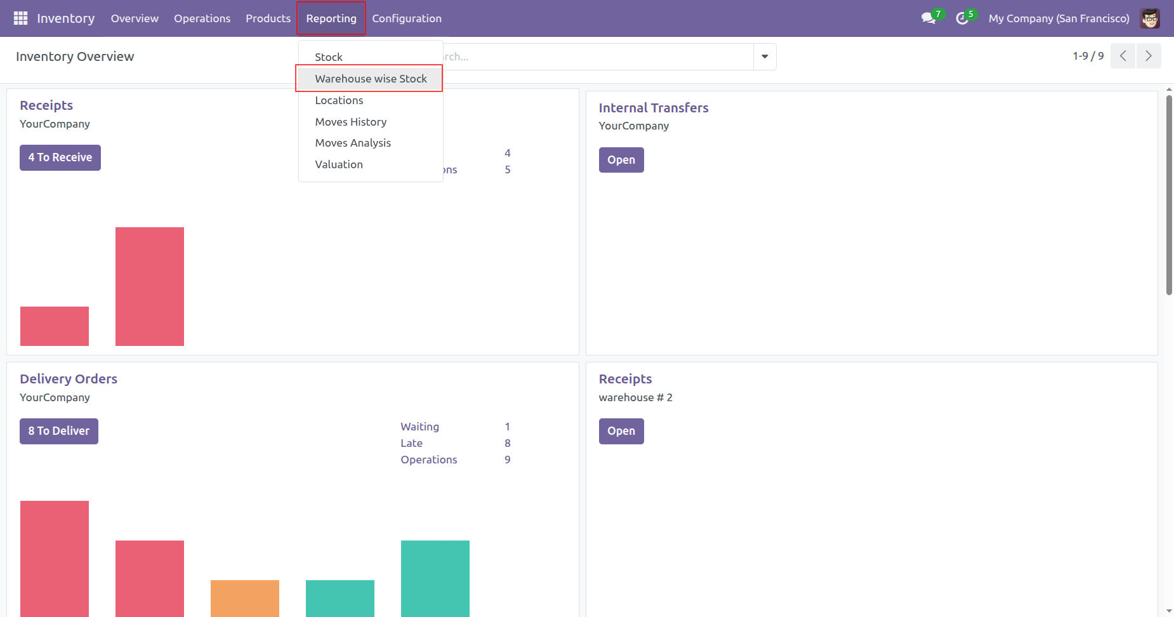Click the vertical scrollbar thumb

pyautogui.click(x=1169, y=194)
